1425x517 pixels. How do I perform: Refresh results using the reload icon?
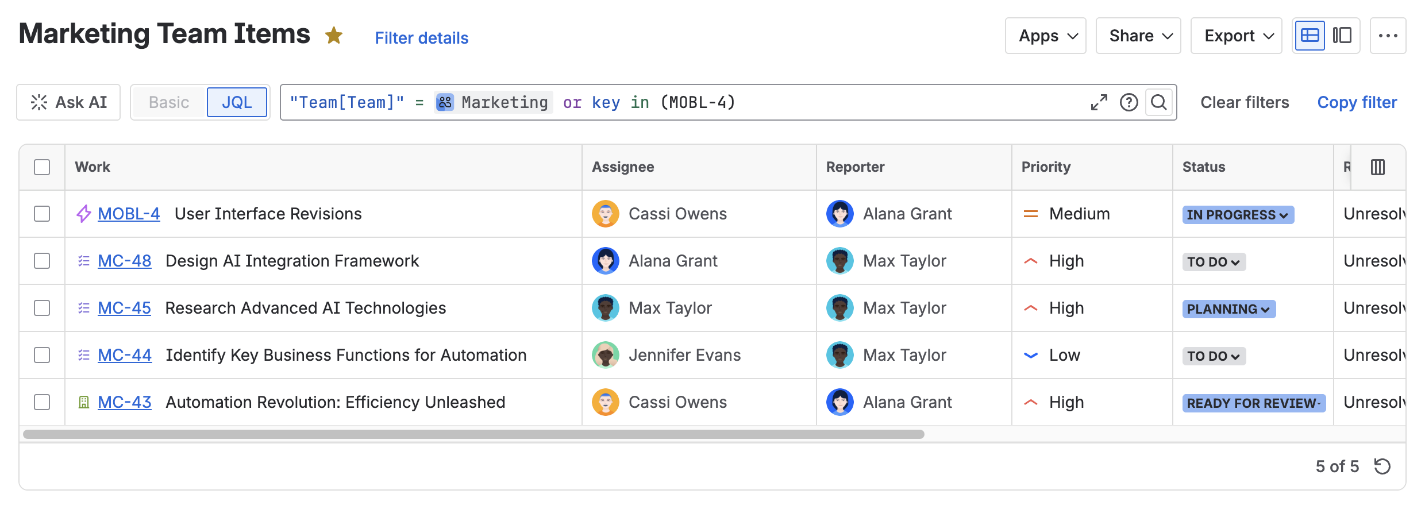(x=1382, y=466)
